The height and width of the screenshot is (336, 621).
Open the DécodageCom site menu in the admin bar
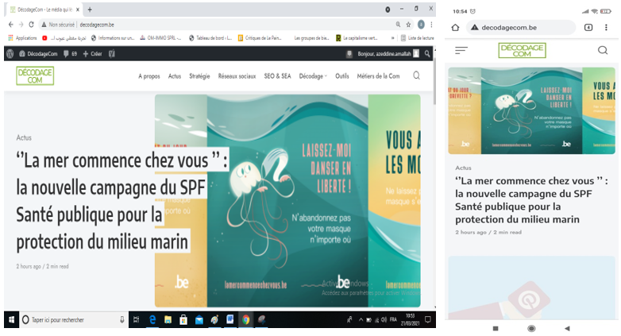coord(38,53)
